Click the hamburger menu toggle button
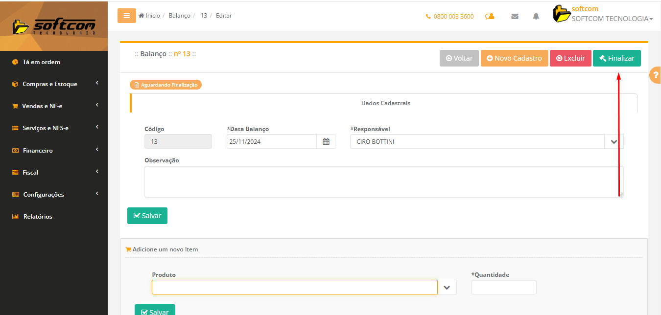 [126, 16]
